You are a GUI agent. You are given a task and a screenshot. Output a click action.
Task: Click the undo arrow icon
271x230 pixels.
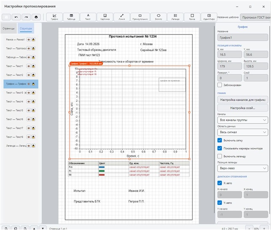(16, 17)
